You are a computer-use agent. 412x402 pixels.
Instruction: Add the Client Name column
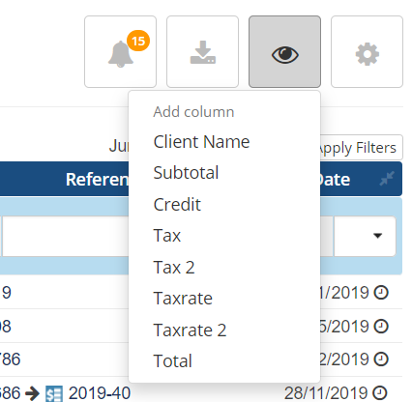pyautogui.click(x=201, y=142)
